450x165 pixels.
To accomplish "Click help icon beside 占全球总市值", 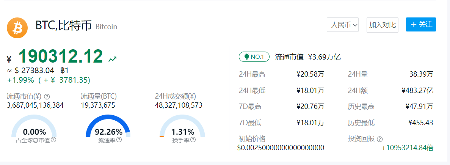I will 53,140.
